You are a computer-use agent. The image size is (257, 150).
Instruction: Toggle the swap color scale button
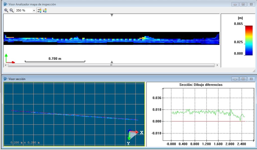[39, 11]
